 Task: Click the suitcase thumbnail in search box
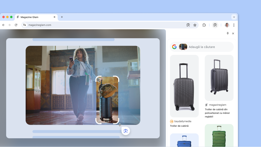(183, 47)
